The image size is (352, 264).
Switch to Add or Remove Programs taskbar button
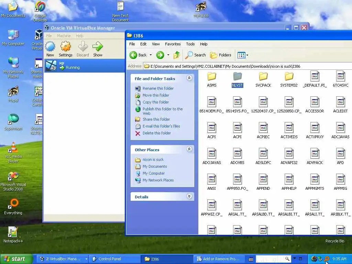[x=219, y=259]
